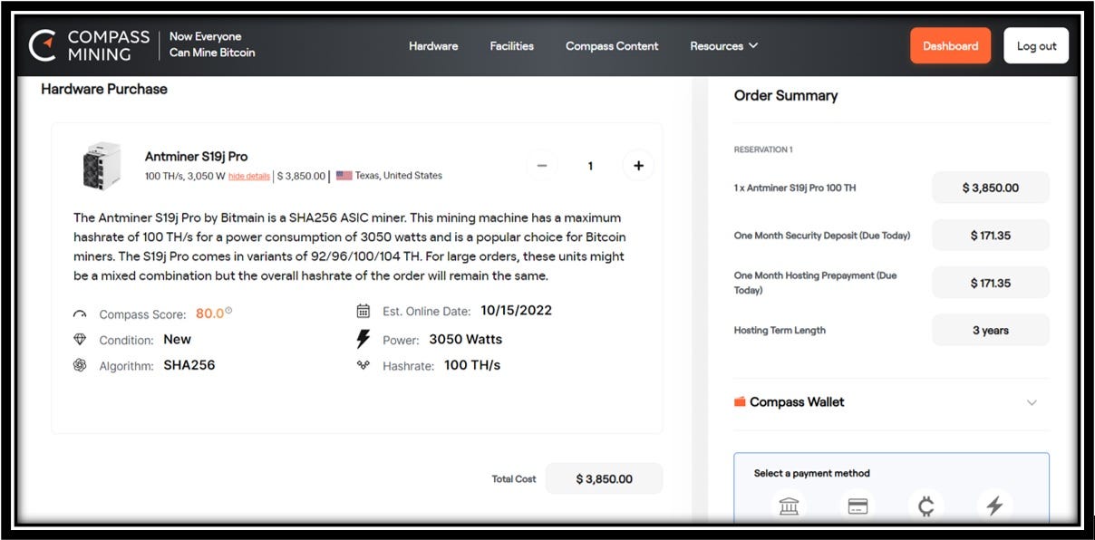Click the Est. Online Date calendar icon
The image size is (1095, 540).
[x=363, y=311]
